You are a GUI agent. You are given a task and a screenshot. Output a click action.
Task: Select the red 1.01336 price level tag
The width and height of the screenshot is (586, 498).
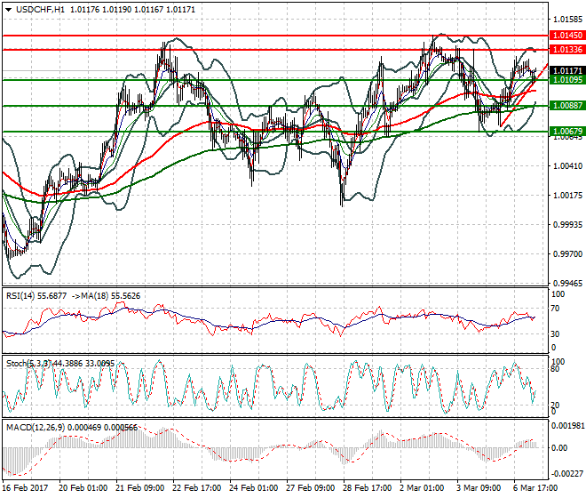point(566,50)
